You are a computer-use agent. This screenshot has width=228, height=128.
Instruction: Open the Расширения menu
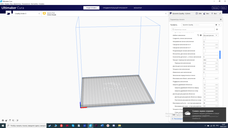pos(26,4)
